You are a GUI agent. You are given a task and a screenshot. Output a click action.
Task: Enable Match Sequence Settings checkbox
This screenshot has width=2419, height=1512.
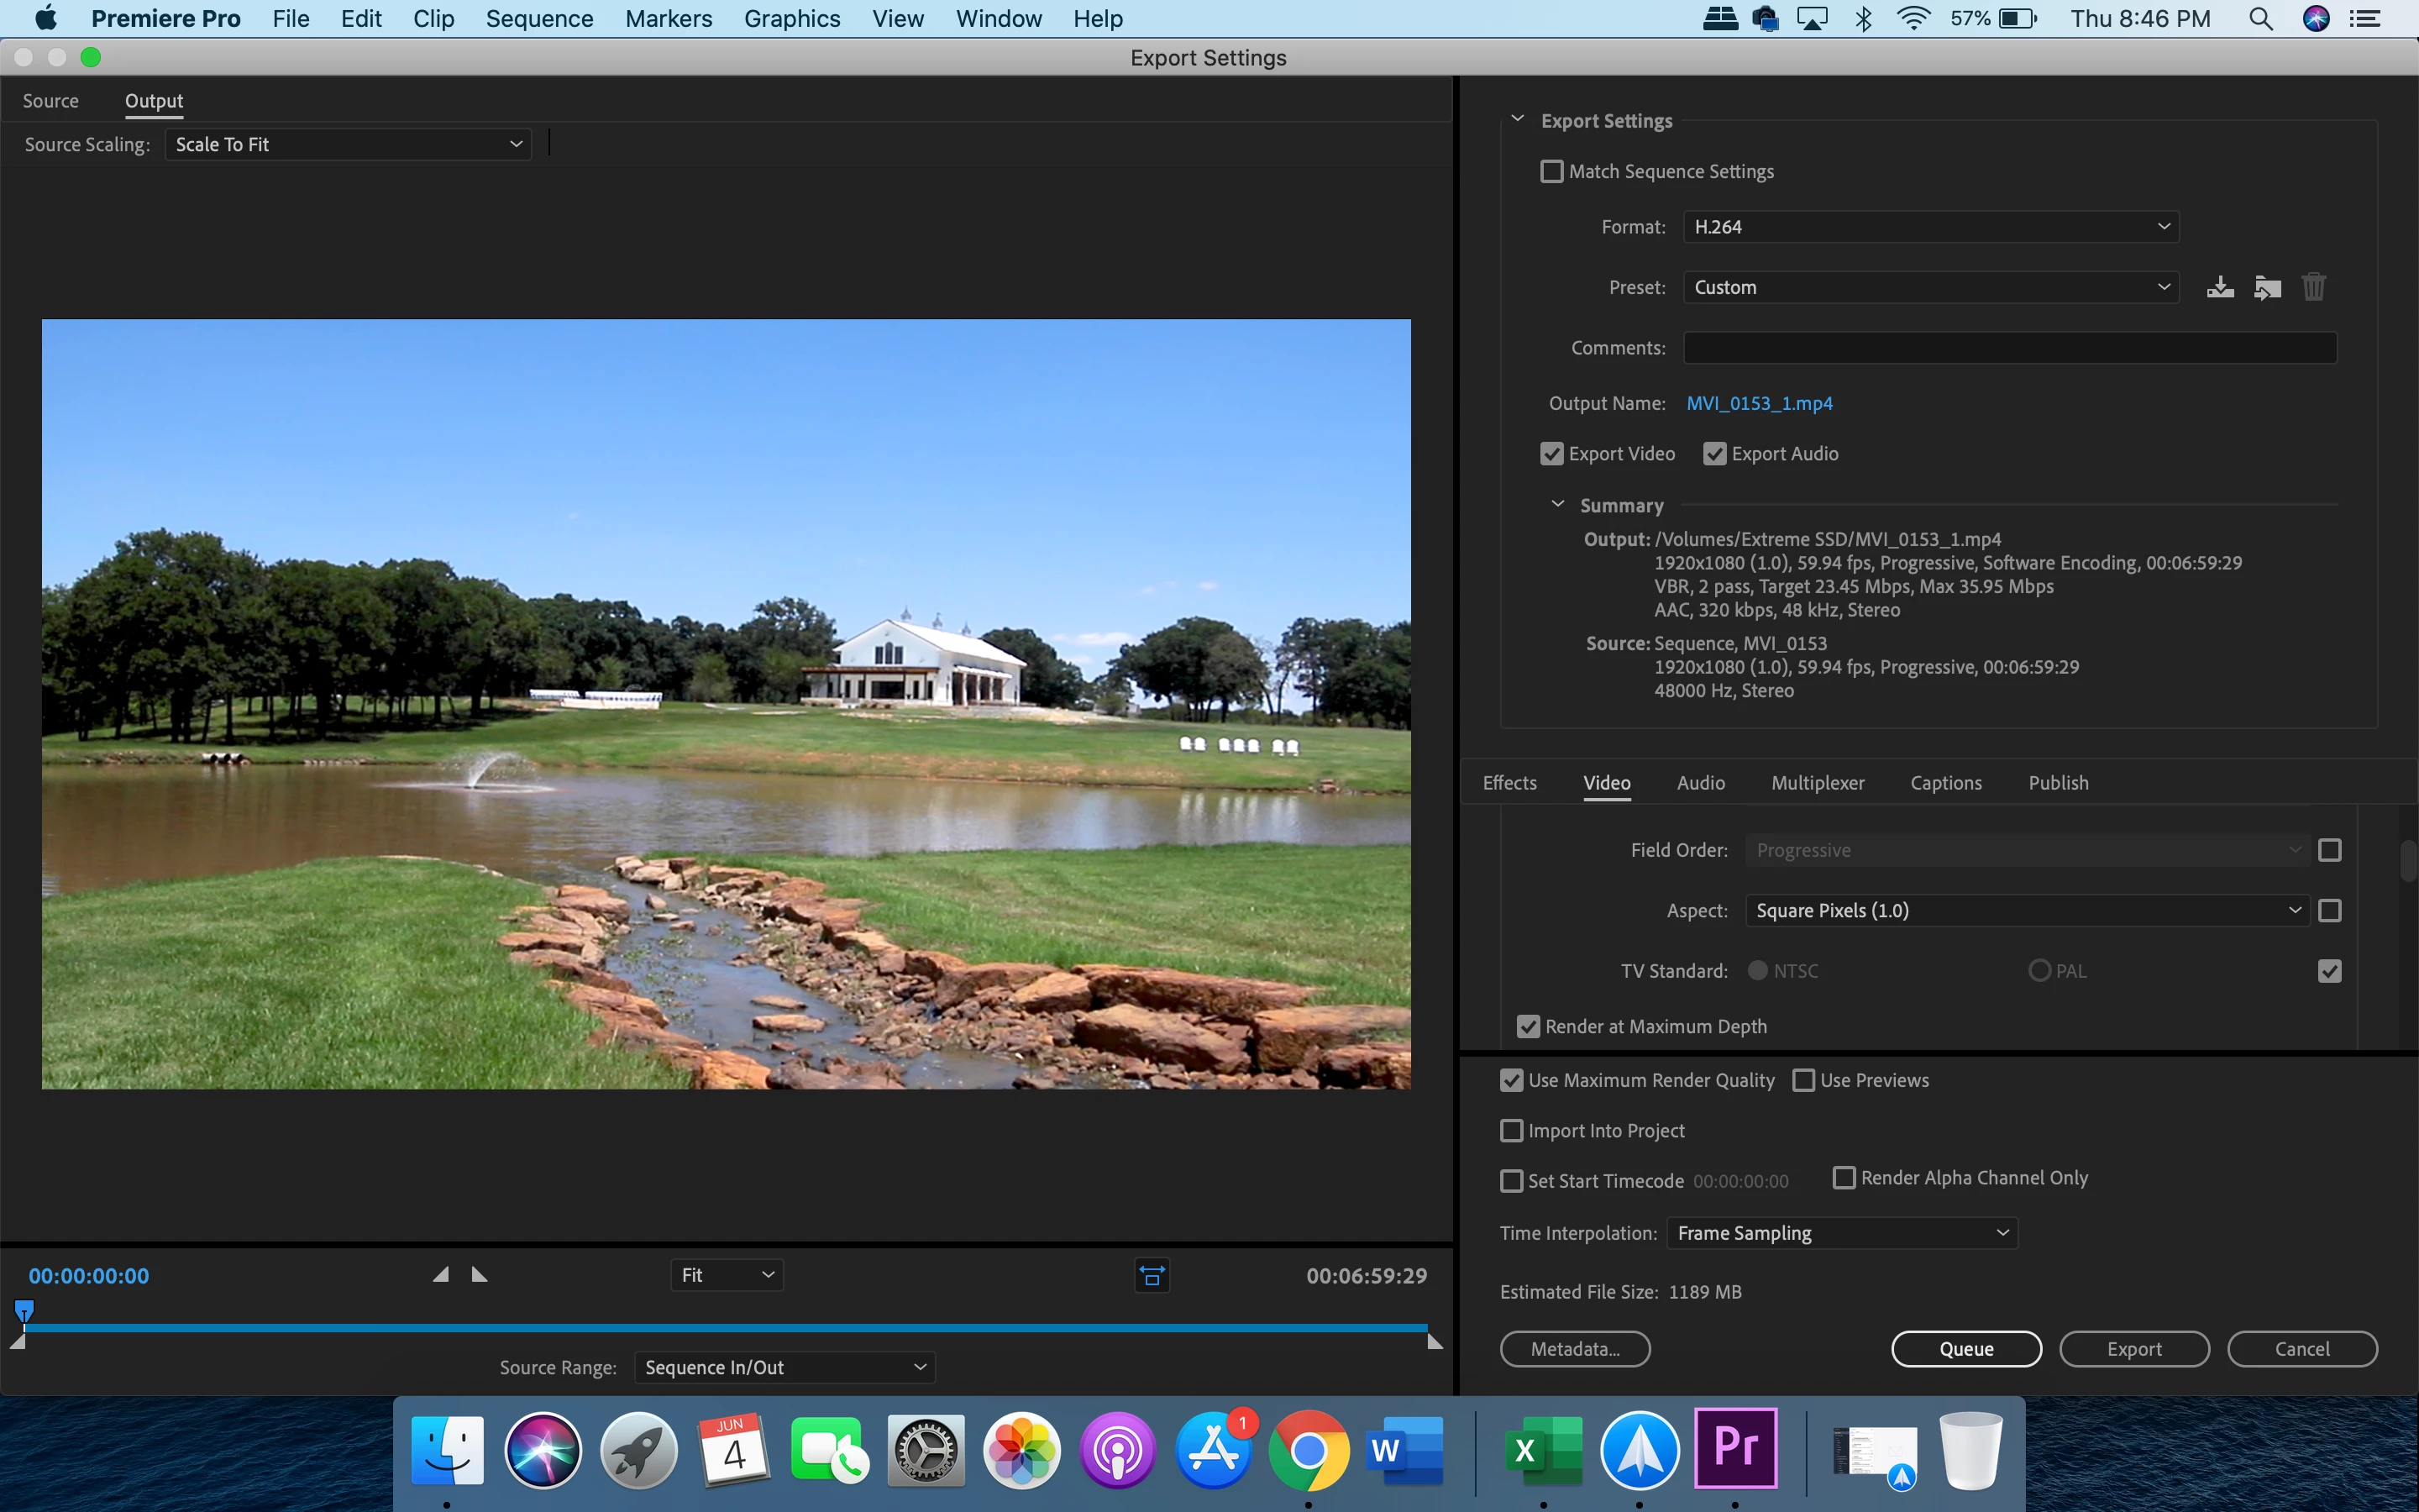(1551, 172)
